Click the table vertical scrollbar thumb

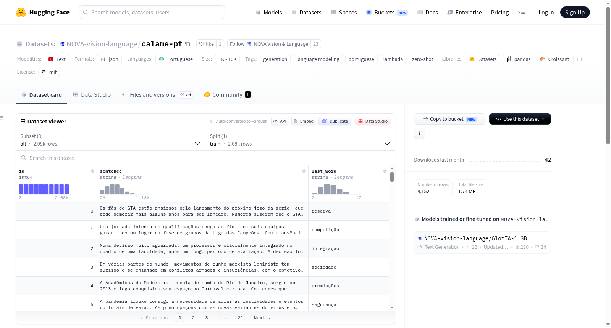pos(392,177)
